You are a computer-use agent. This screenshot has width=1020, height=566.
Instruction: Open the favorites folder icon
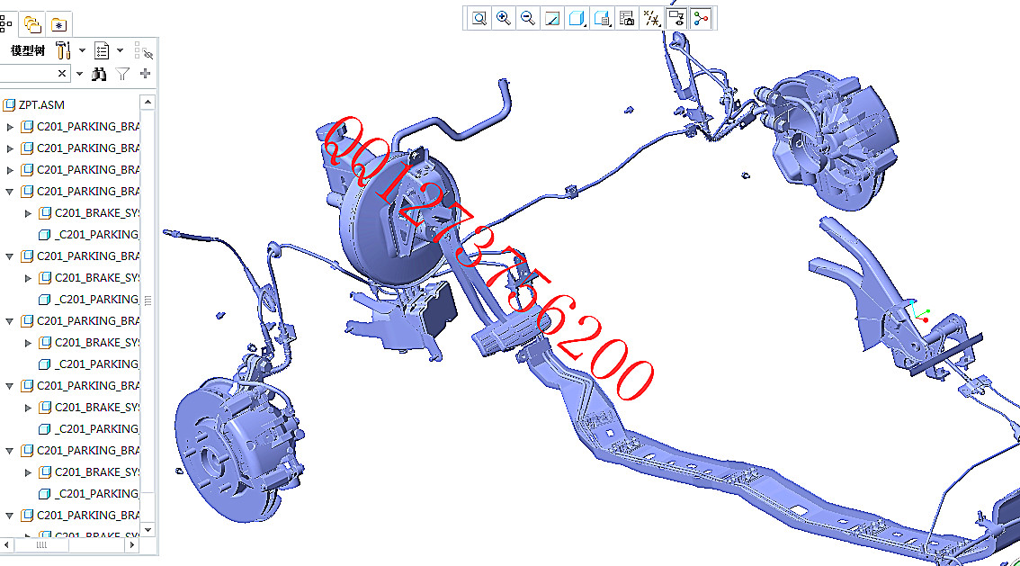pos(58,23)
